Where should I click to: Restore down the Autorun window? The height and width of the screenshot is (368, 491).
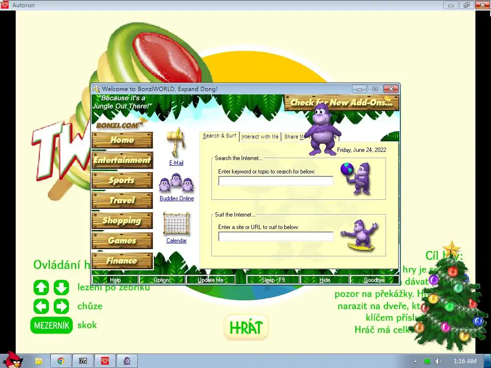(x=467, y=5)
